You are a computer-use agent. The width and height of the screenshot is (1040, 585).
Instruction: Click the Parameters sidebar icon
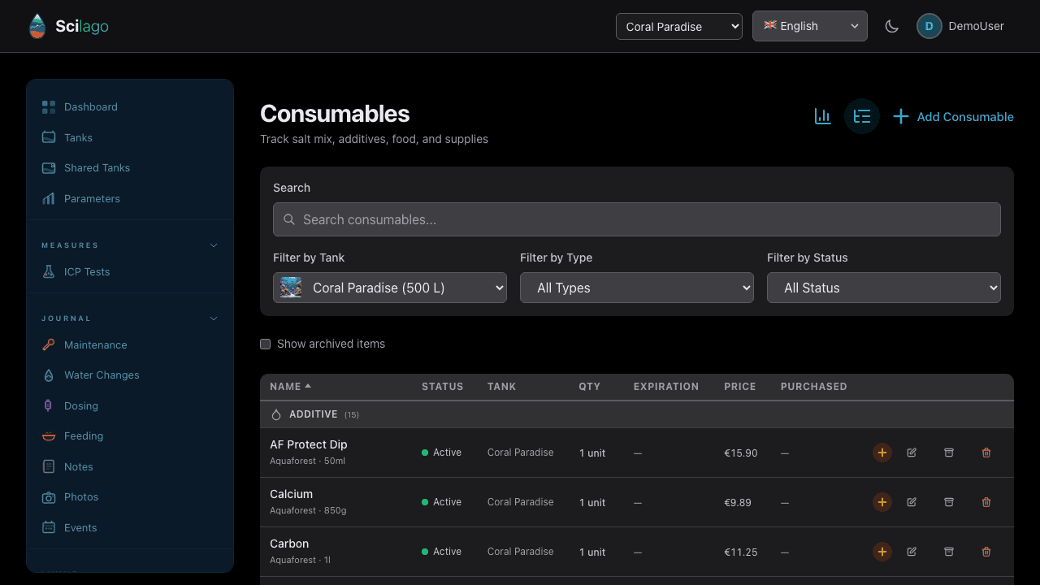pyautogui.click(x=49, y=198)
